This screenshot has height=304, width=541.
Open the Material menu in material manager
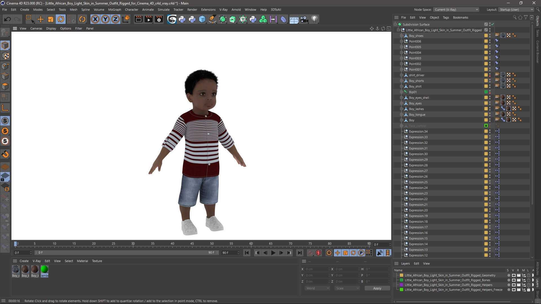[82, 261]
